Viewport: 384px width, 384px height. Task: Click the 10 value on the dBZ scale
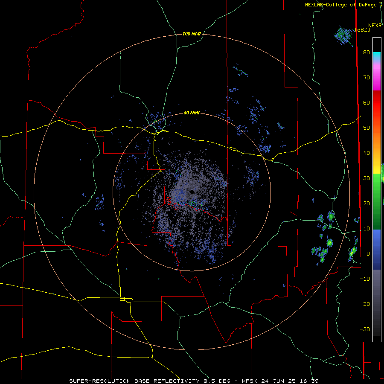coord(367,229)
